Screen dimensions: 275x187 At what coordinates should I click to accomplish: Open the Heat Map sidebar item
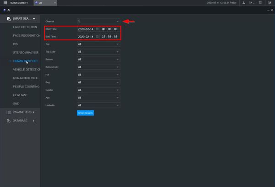click(20, 95)
